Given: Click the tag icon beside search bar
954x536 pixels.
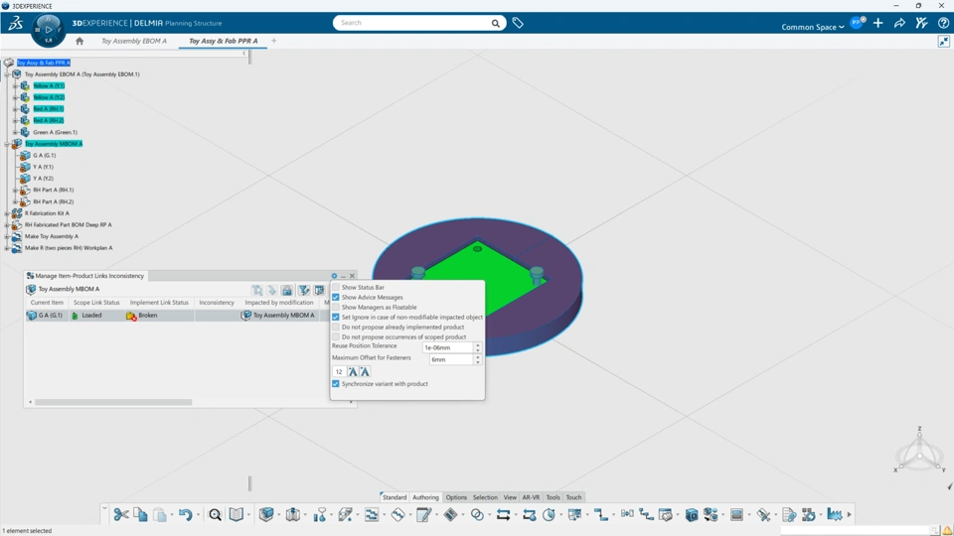Looking at the screenshot, I should tap(518, 23).
